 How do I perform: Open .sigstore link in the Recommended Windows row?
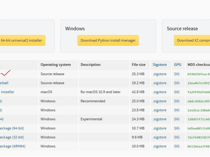pyautogui.click(x=160, y=101)
